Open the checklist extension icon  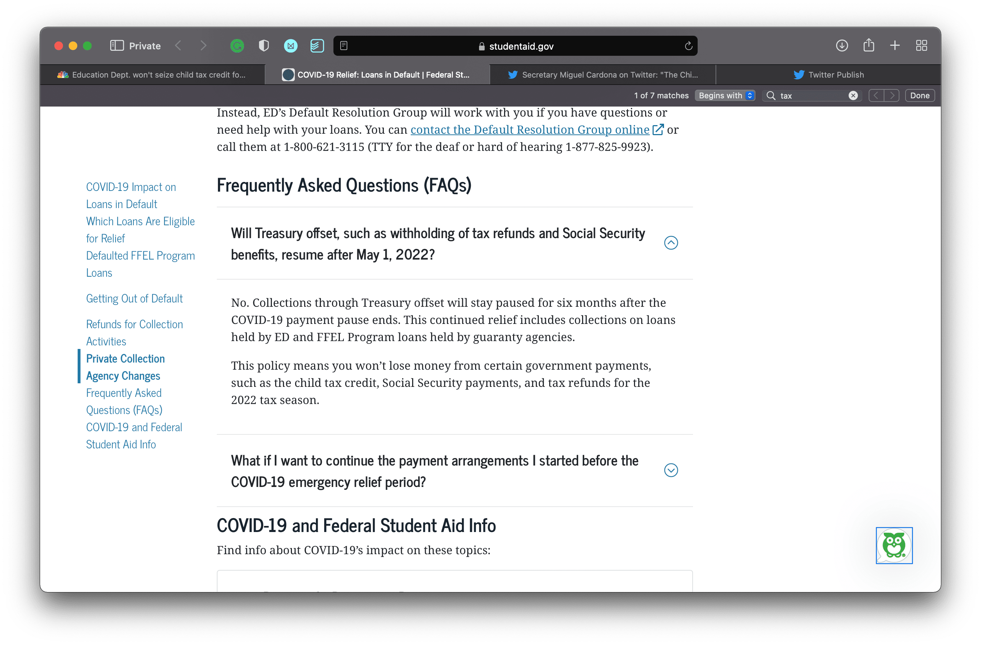(317, 46)
